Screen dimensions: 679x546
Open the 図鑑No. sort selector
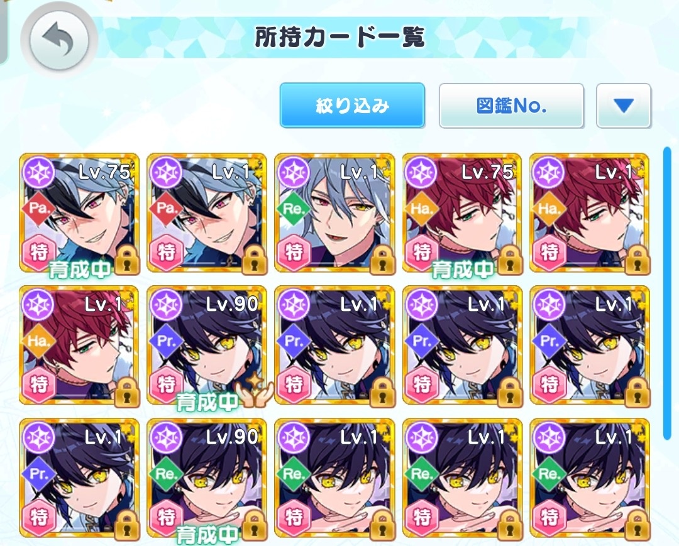click(511, 106)
